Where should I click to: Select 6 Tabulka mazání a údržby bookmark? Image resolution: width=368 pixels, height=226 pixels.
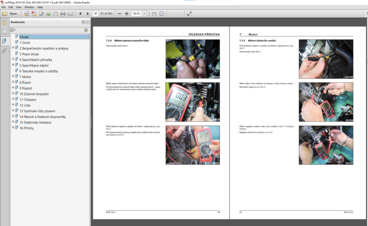tap(39, 71)
